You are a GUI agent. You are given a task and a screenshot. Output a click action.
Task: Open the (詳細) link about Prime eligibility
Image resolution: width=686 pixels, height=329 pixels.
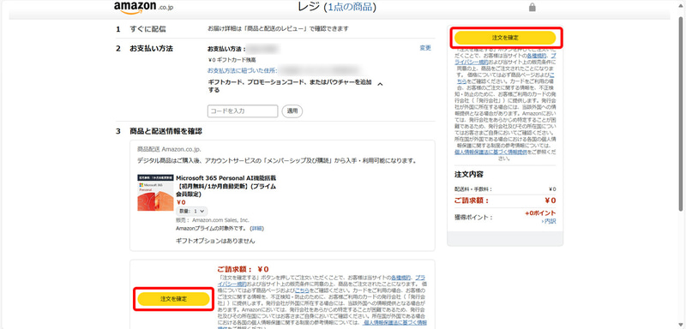(256, 229)
